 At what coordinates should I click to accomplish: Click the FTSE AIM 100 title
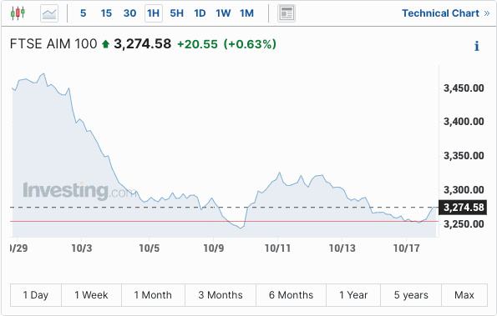pyautogui.click(x=53, y=44)
